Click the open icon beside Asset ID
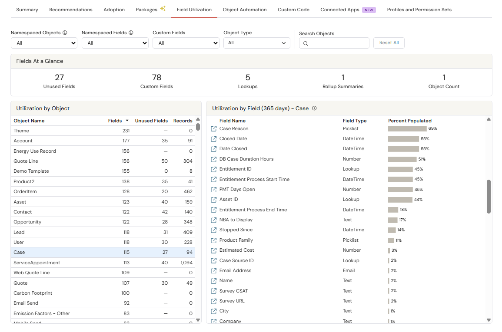The height and width of the screenshot is (332, 502). 213,200
